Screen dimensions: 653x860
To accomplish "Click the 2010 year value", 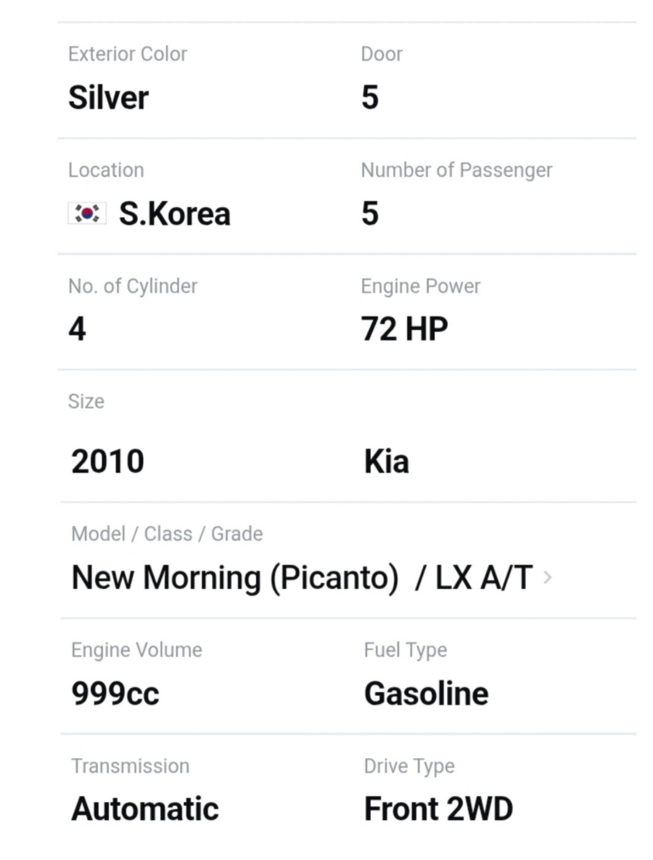I will pos(108,461).
